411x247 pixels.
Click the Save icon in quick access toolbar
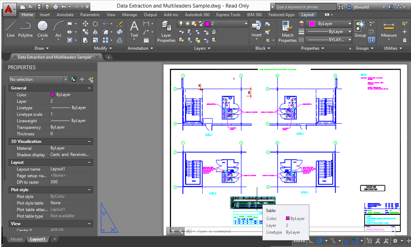tap(39, 7)
